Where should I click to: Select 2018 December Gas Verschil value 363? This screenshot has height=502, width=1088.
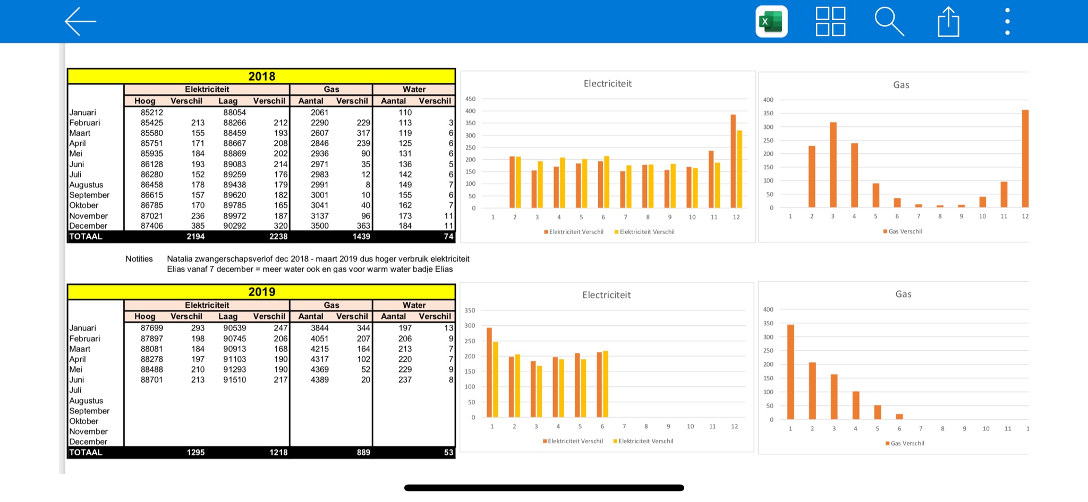click(363, 226)
